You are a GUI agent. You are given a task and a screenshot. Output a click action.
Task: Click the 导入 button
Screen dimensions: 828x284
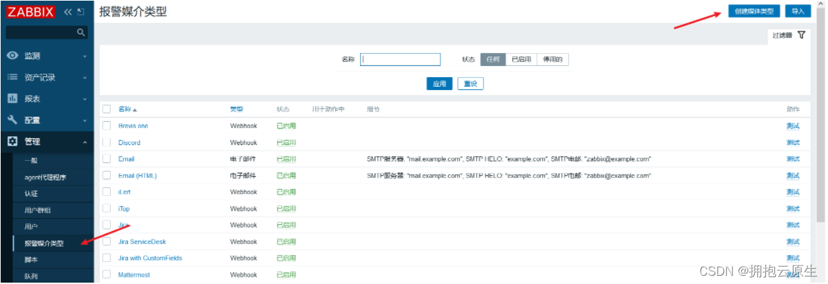[x=798, y=11]
